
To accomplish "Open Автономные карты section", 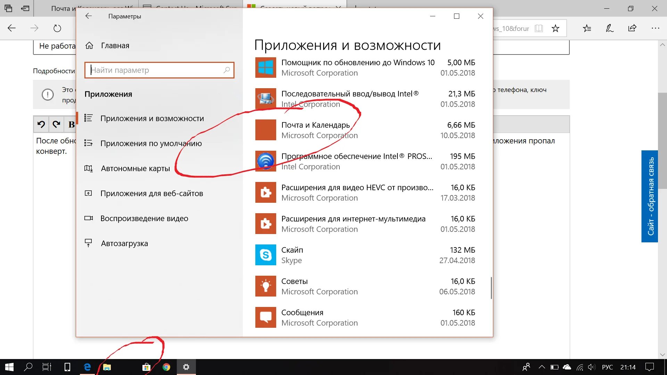I will tap(135, 168).
